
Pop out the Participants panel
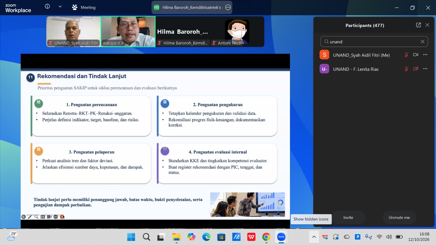[419, 25]
